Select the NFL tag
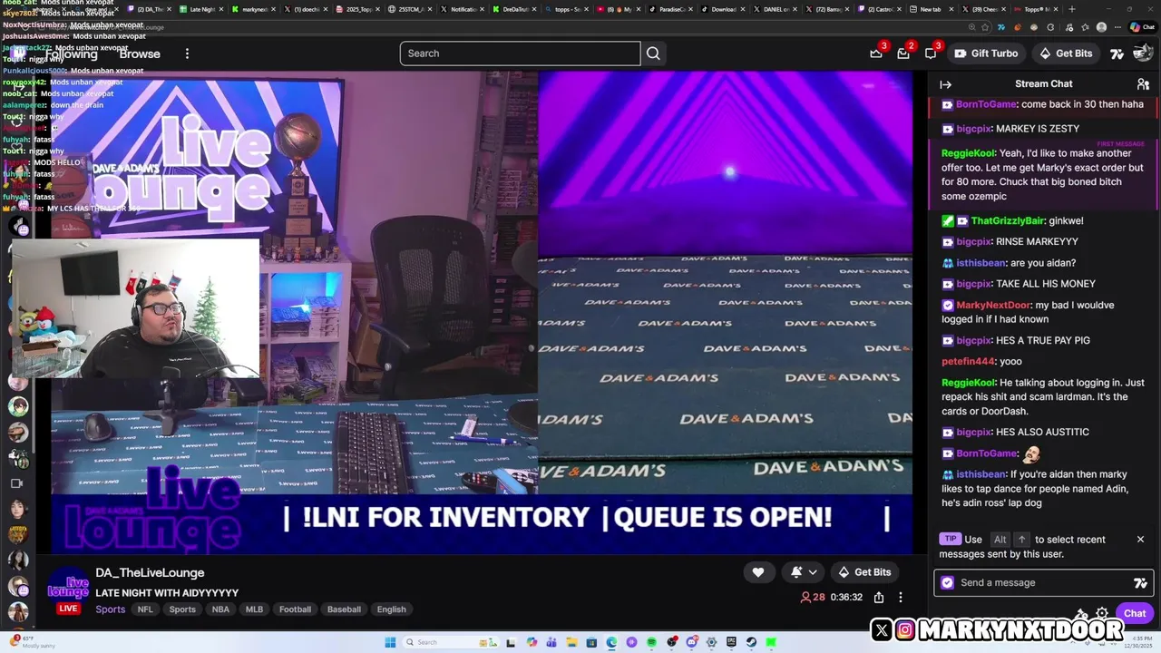This screenshot has height=653, width=1161. [x=145, y=609]
